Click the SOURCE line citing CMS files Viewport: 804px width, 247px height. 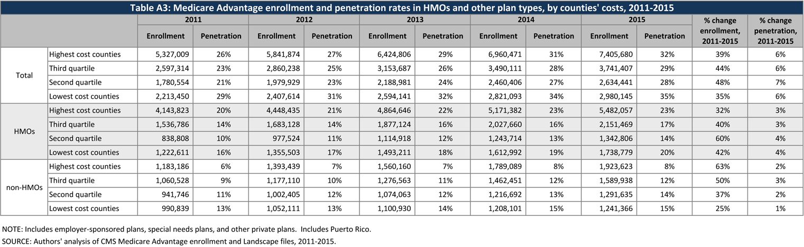[x=169, y=241]
